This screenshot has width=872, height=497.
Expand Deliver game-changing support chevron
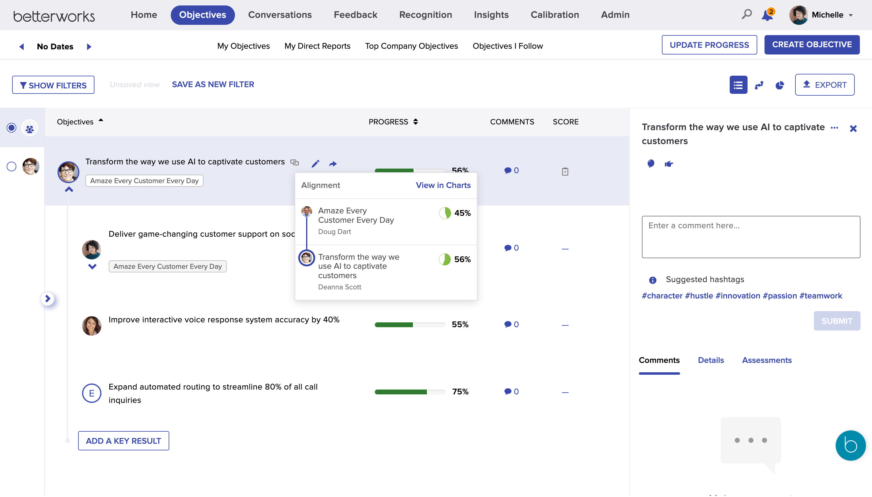click(x=92, y=267)
